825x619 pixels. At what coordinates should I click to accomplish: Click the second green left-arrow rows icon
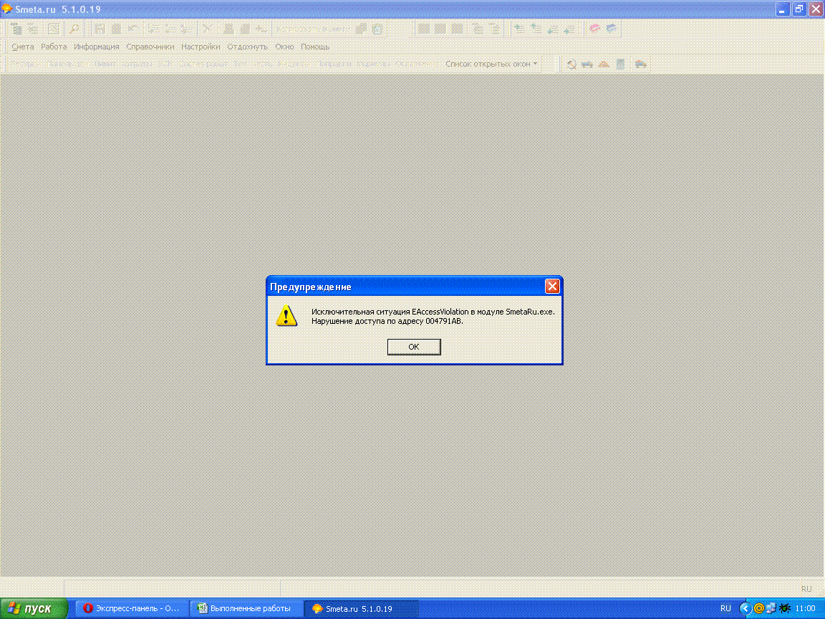click(x=569, y=29)
